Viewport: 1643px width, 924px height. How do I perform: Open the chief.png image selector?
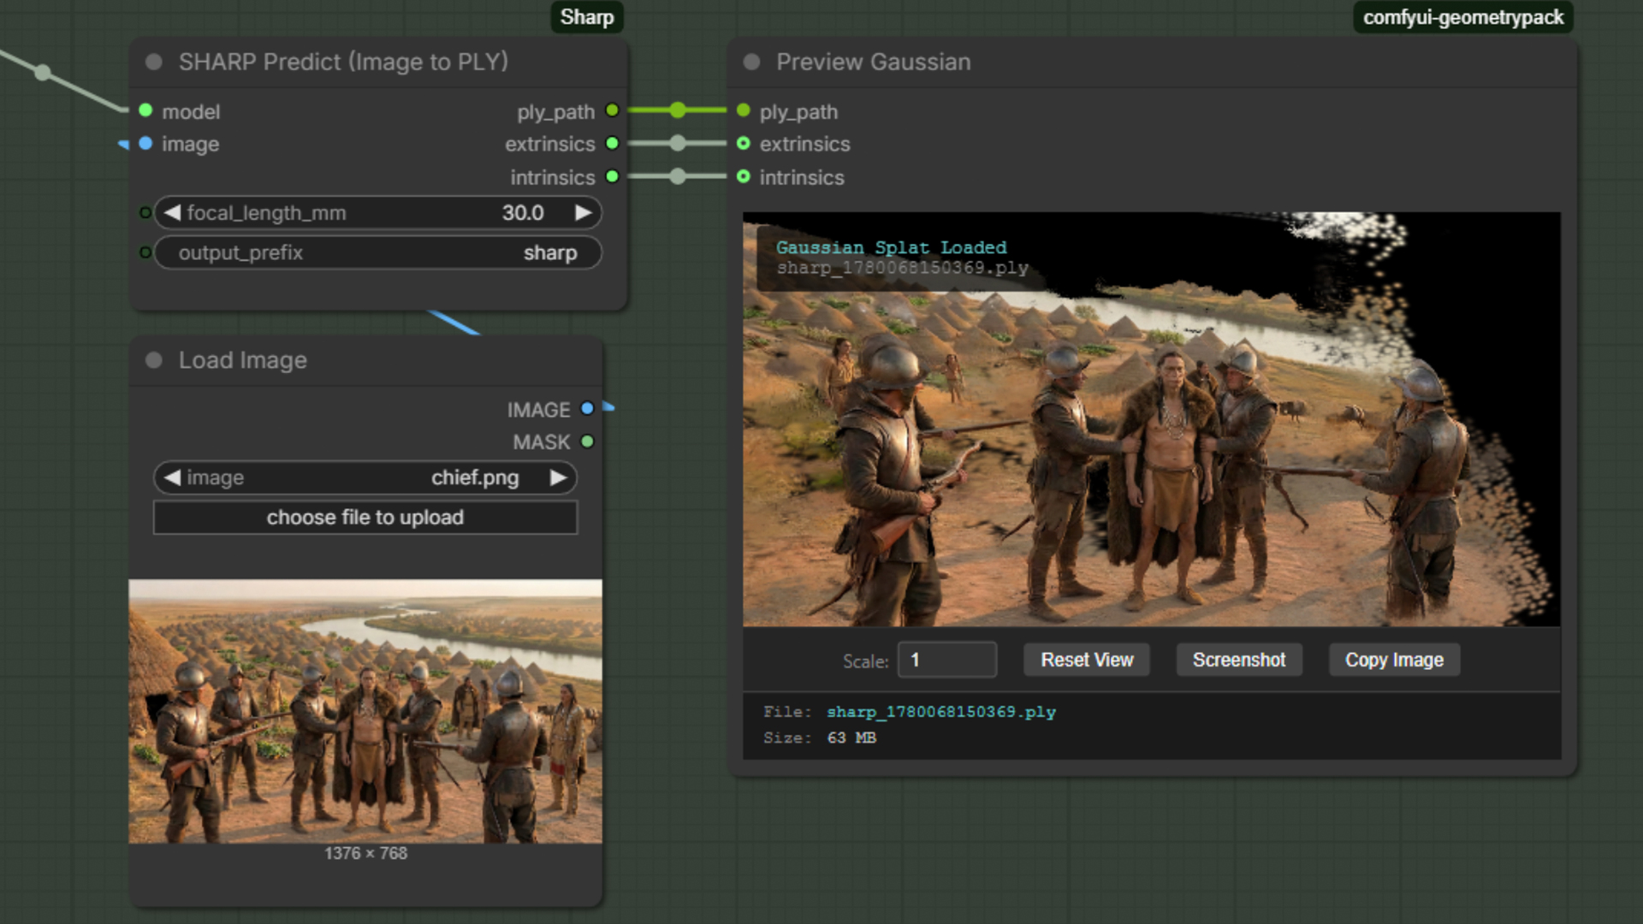tap(365, 477)
